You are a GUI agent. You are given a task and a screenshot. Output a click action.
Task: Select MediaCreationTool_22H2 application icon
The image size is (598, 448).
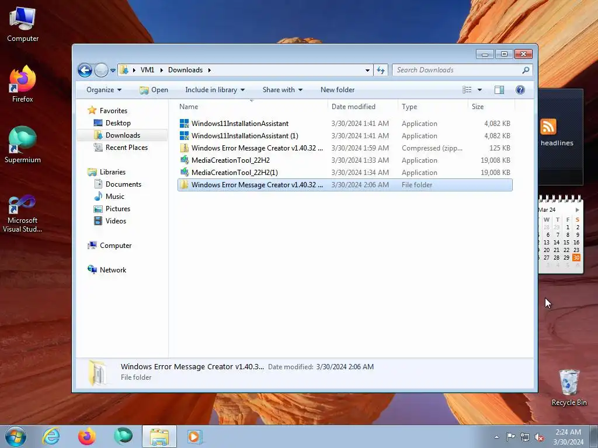184,160
